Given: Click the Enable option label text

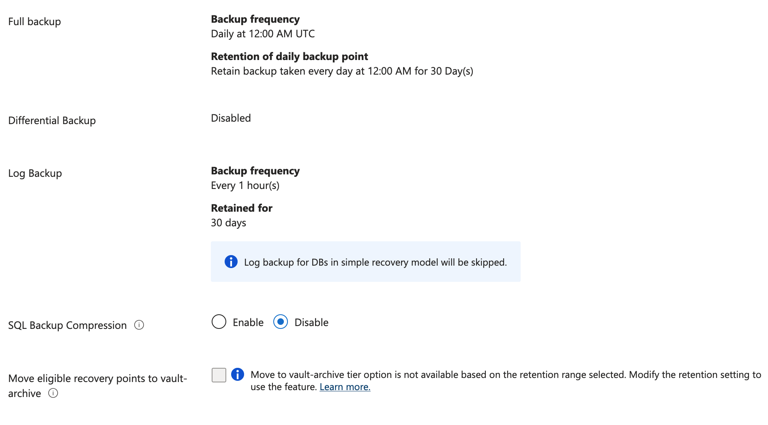Looking at the screenshot, I should [248, 322].
